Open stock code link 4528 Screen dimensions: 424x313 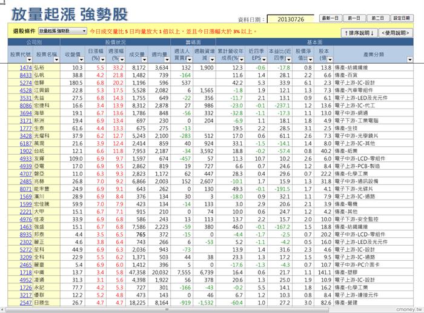(x=25, y=90)
